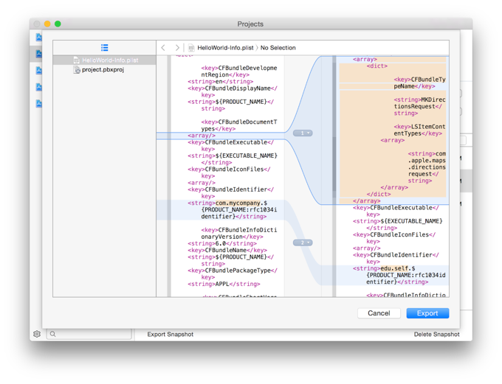Select HelloWorld-Info.plist in the file list

[x=104, y=60]
